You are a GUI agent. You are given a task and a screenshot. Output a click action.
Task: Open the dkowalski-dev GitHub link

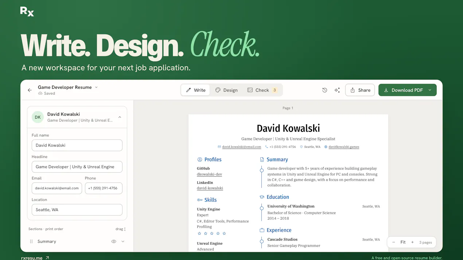pos(209,174)
